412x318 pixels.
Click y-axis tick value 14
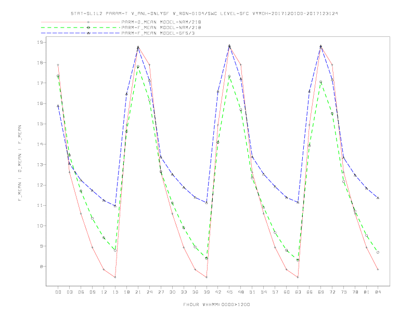click(x=41, y=144)
